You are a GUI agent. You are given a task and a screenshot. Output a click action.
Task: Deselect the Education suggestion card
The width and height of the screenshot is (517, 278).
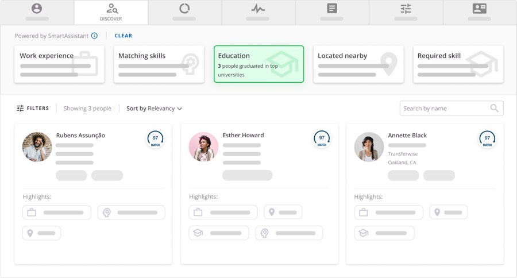click(259, 64)
